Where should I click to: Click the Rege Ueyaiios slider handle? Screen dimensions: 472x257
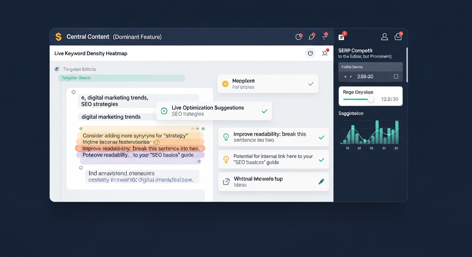pos(371,99)
